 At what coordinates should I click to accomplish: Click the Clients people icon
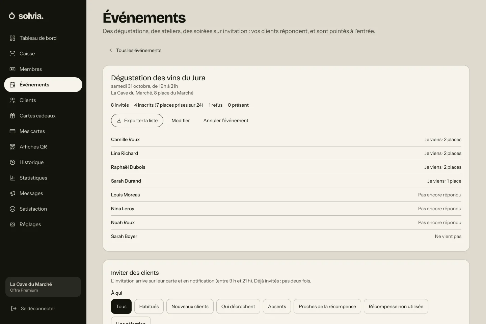(x=12, y=100)
